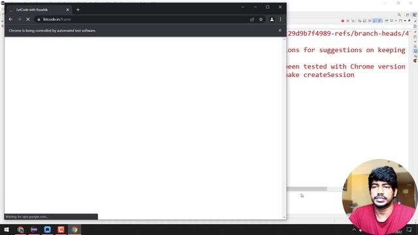Screen dimensions: 418x235
Task: Open Windows notification center
Action: point(409,230)
